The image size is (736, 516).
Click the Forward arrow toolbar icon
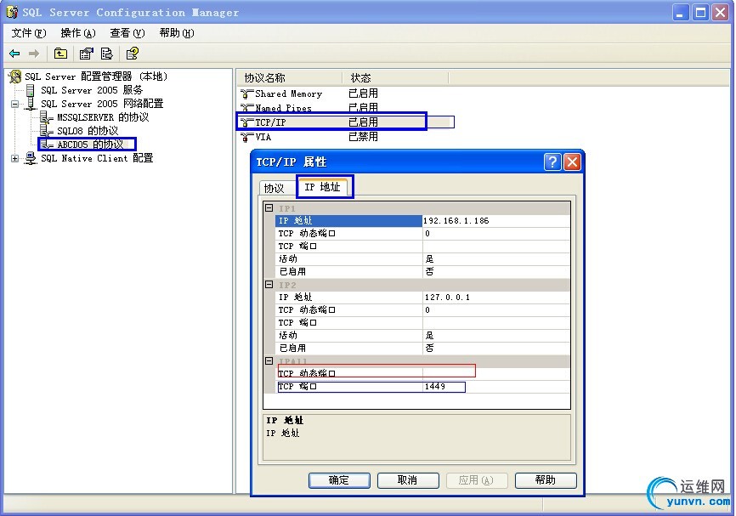pos(34,54)
